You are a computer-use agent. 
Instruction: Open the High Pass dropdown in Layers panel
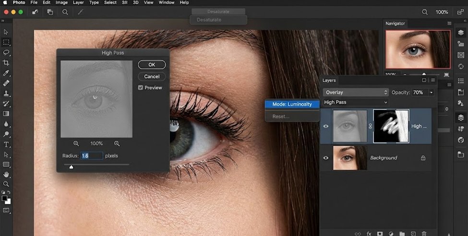pos(356,102)
